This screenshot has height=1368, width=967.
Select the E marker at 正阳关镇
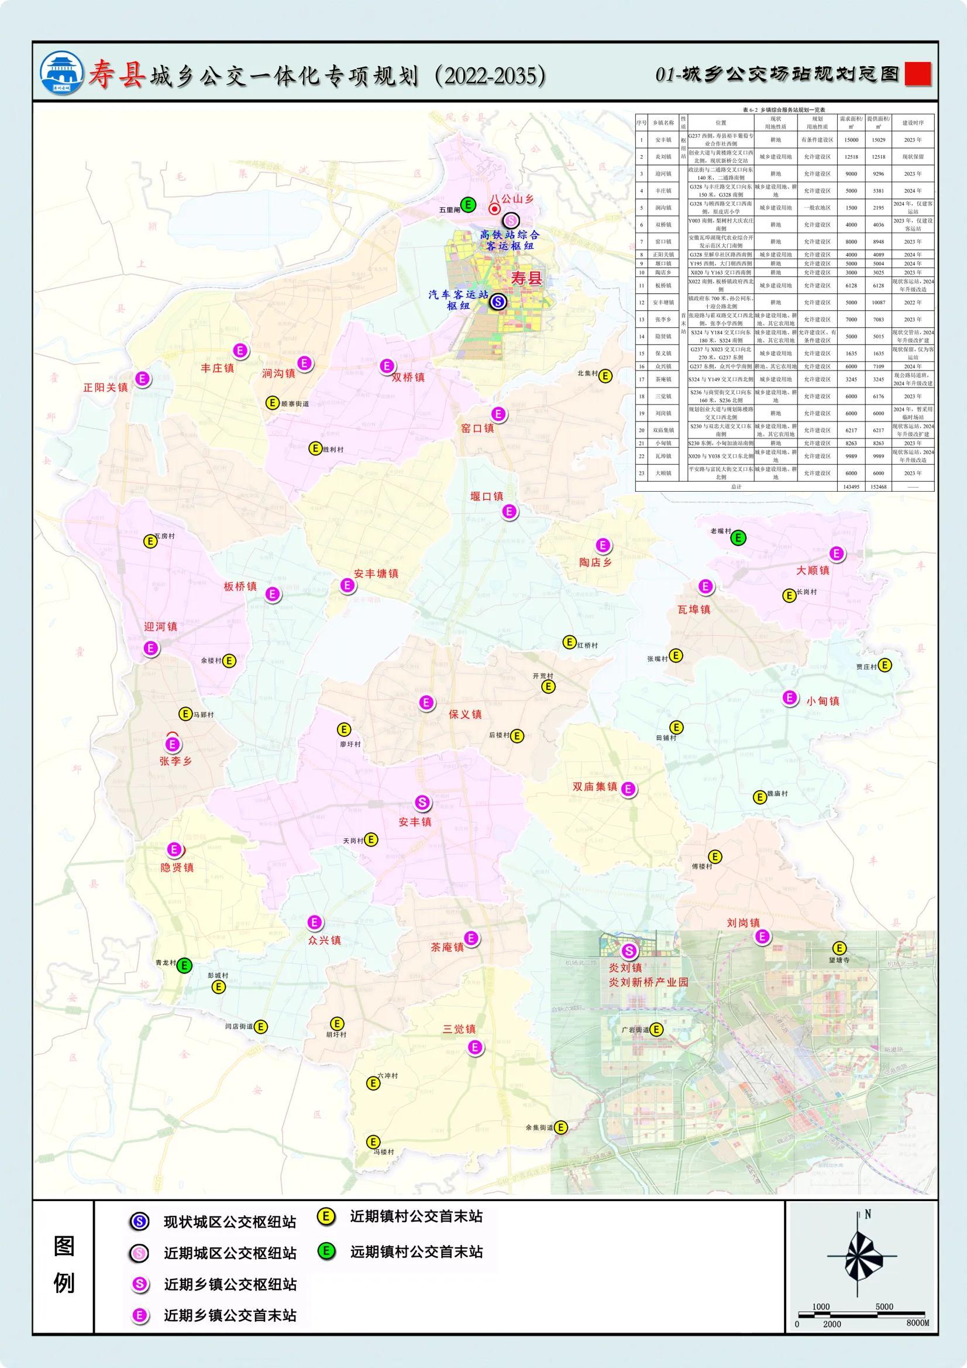(x=142, y=378)
